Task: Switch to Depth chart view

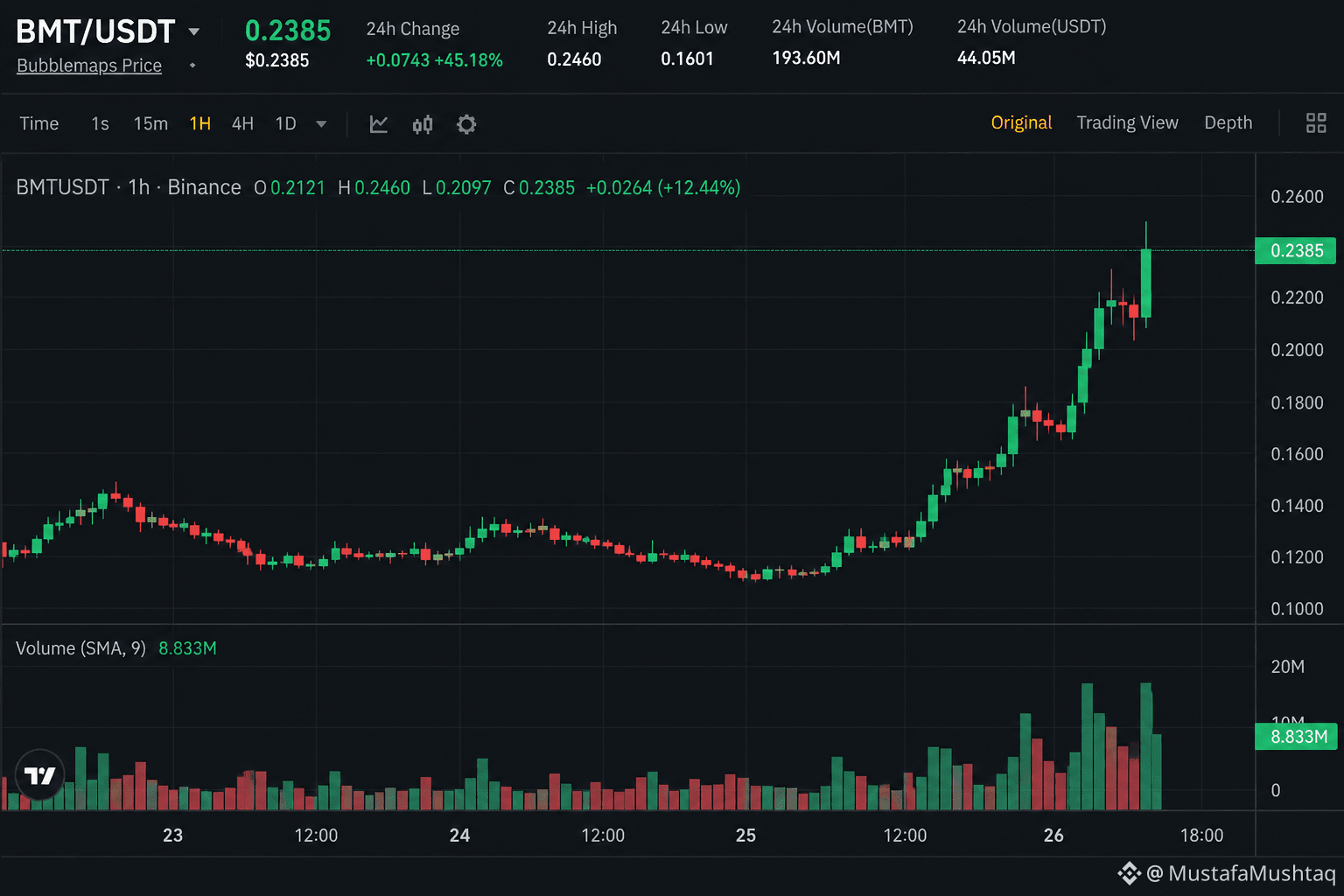Action: (x=1228, y=122)
